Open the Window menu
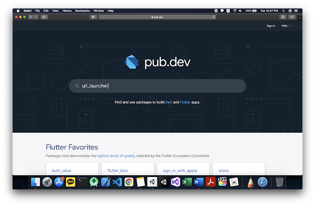Screen dimensions: 315x206 pyautogui.click(x=98, y=11)
